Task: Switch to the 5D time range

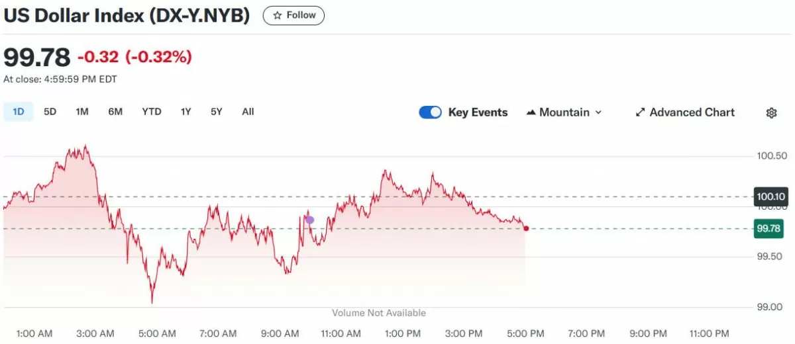Action: click(x=50, y=112)
